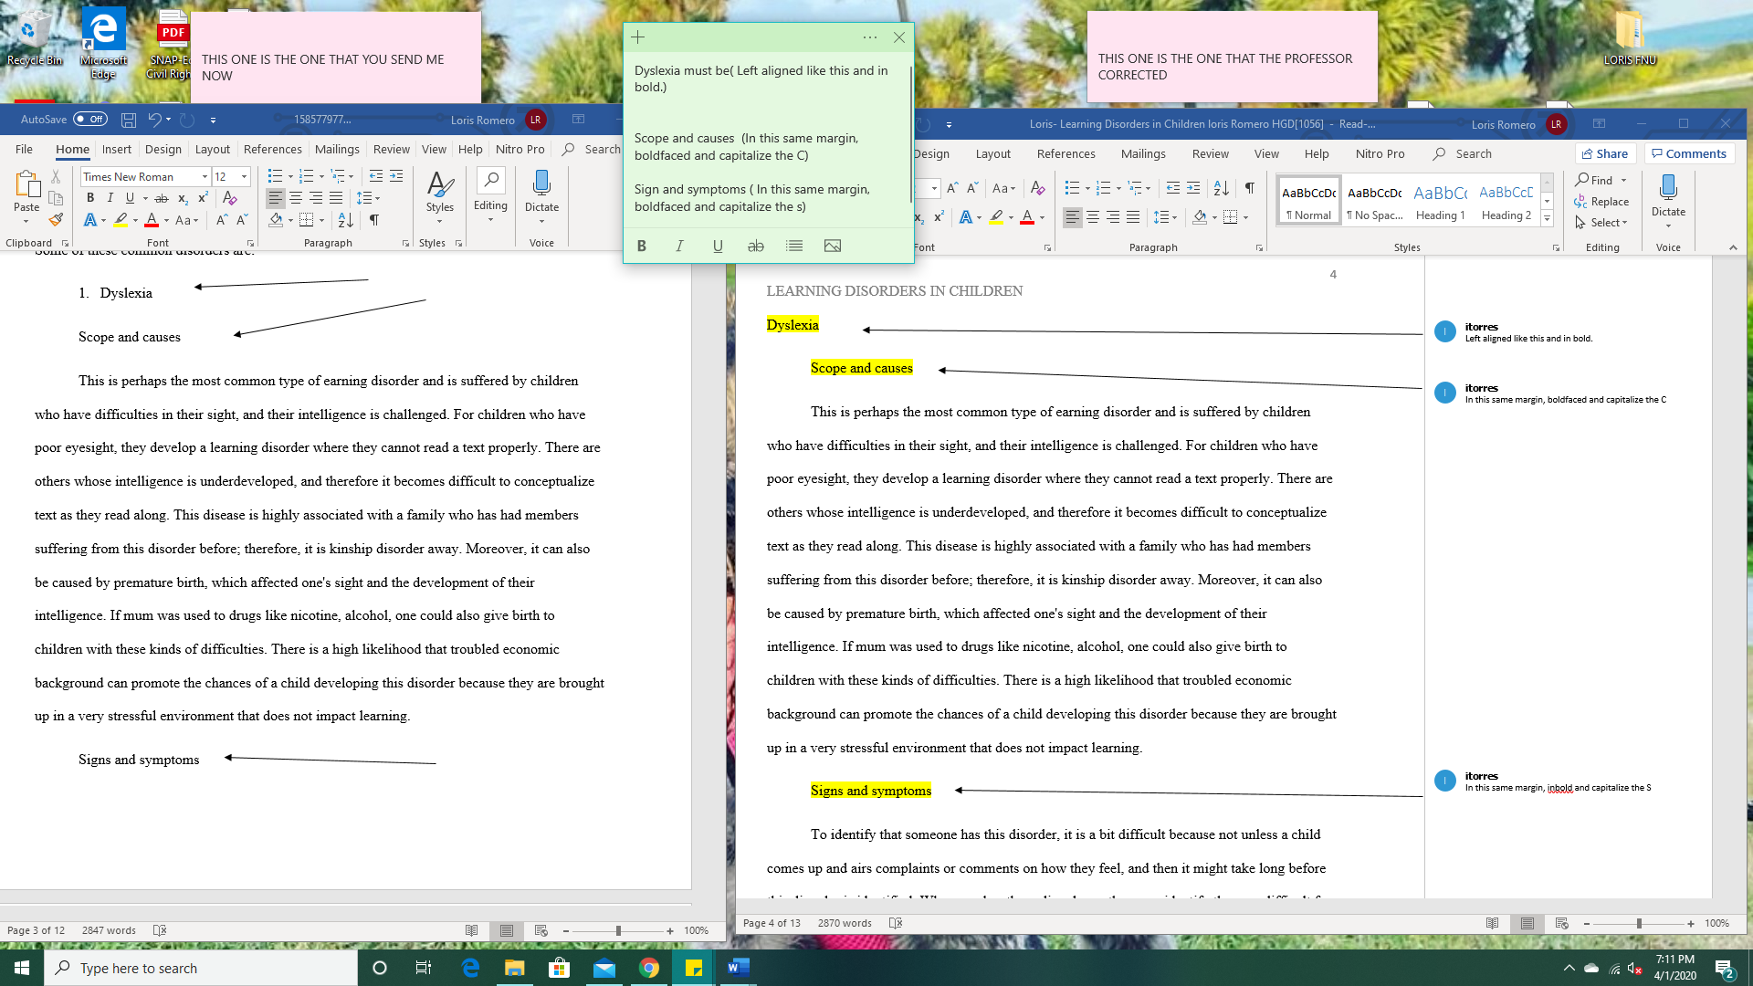Switch to Insert tab in left Word window
Viewport: 1753px width, 986px height.
pyautogui.click(x=117, y=149)
